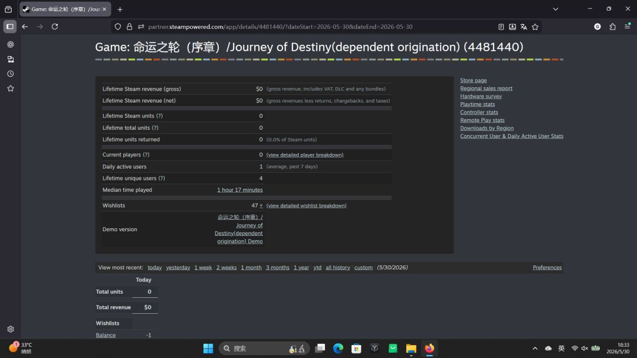This screenshot has height=358, width=637.
Task: Click Lifetime unique users value 4
Action: coord(261,178)
